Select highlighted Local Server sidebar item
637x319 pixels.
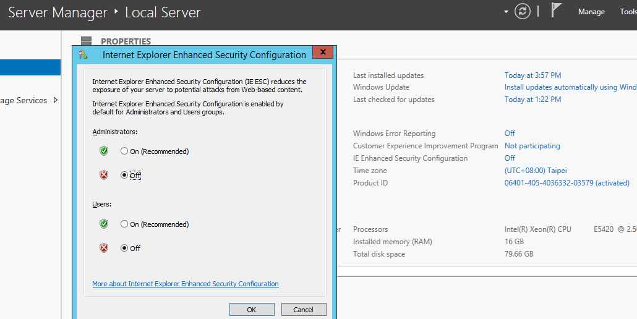30,67
